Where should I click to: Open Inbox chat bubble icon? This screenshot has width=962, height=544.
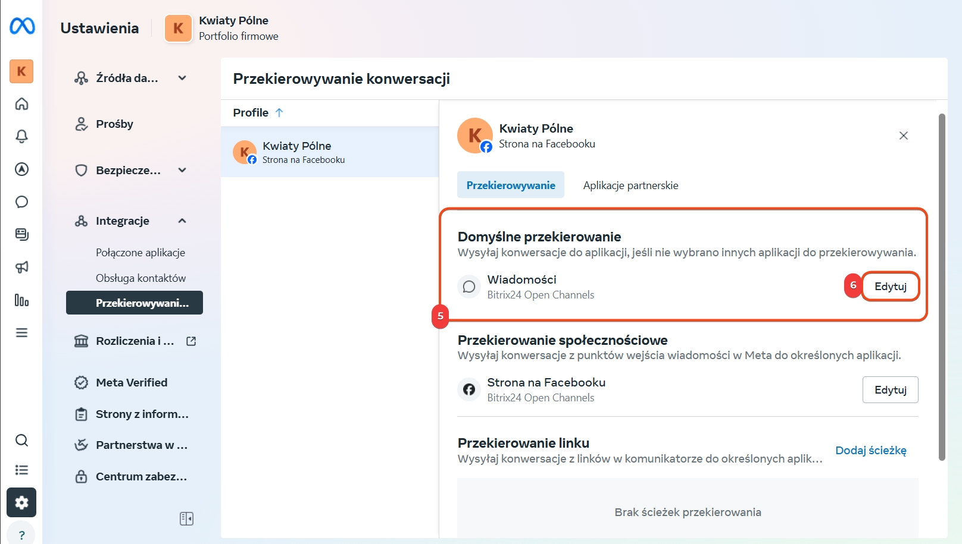(21, 202)
